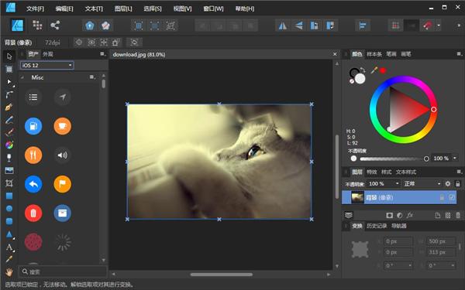The width and height of the screenshot is (465, 290).
Task: Collapse the Misc assets category
Action: click(22, 77)
